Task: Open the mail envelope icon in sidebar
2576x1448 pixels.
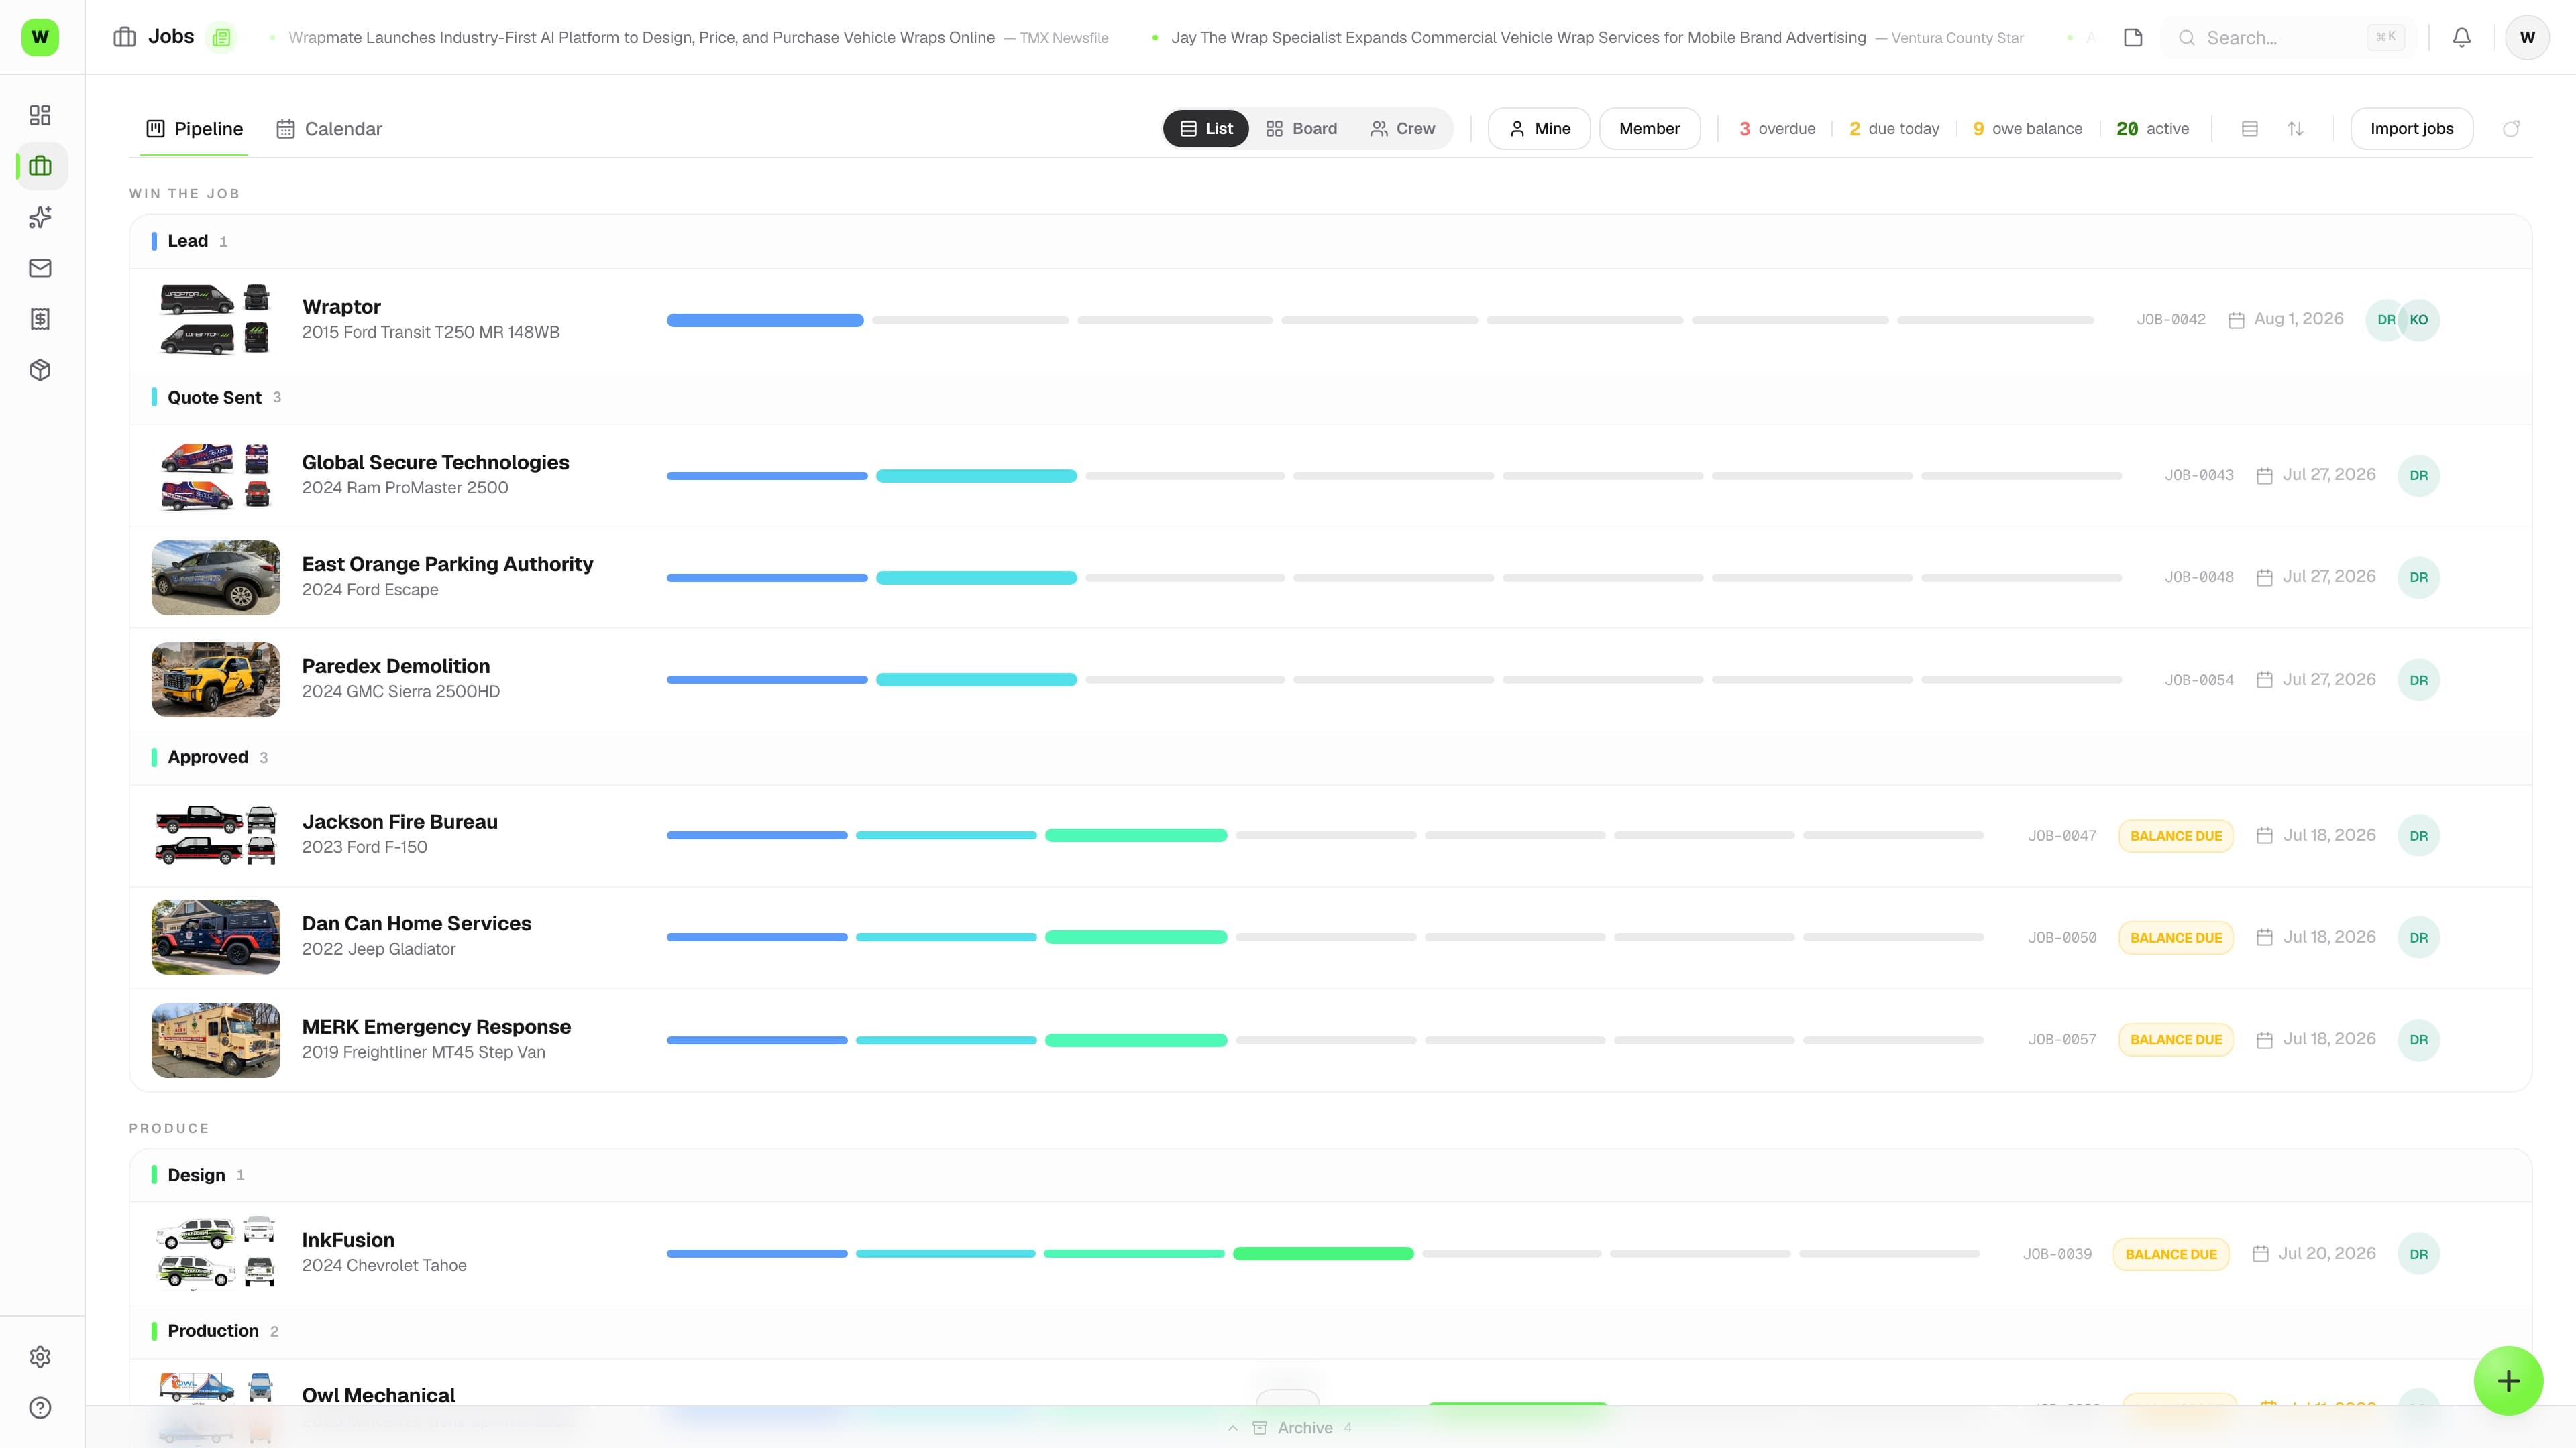Action: point(40,268)
